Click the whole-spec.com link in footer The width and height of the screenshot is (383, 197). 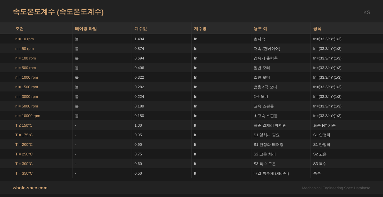pyautogui.click(x=30, y=188)
